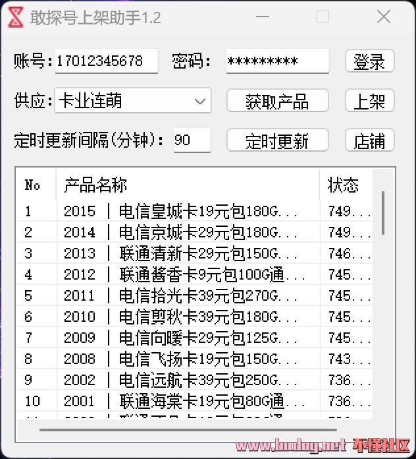Close the 敢探号上架助手 window

pos(384,16)
